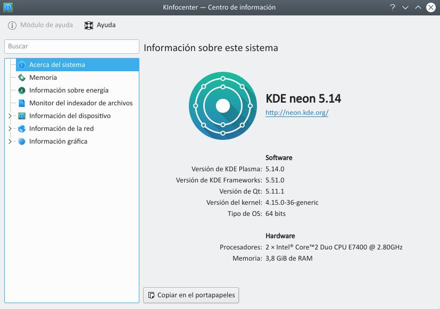Expand the Información de la red branch

coord(10,129)
